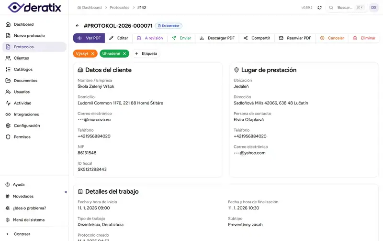
Task: Open Menú del sistema
Action: 29,220
